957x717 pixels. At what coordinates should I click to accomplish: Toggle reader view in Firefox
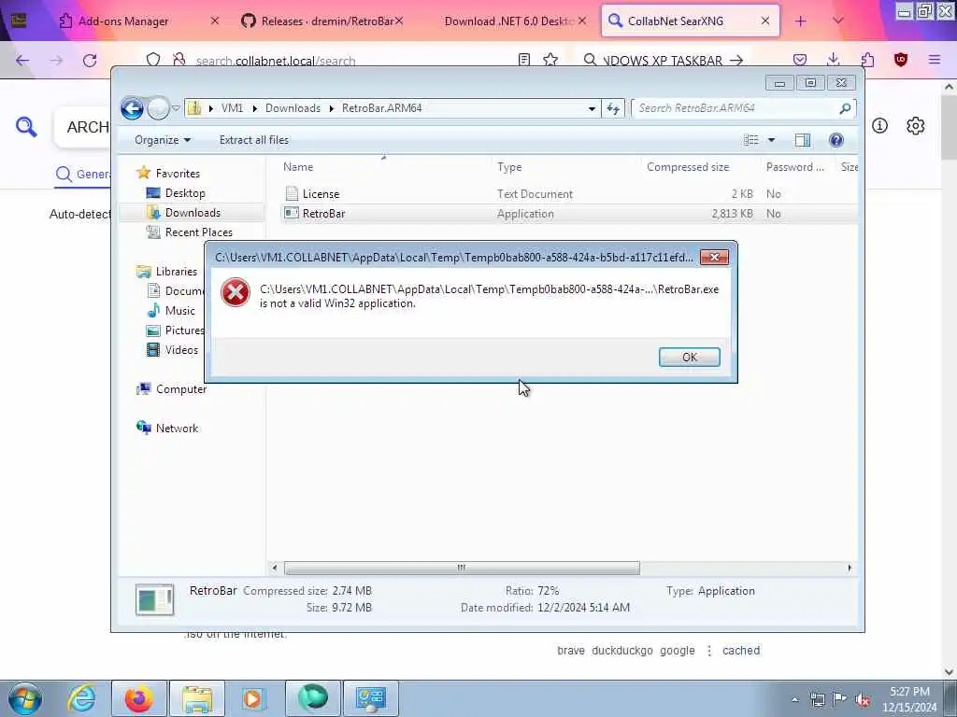pyautogui.click(x=523, y=60)
